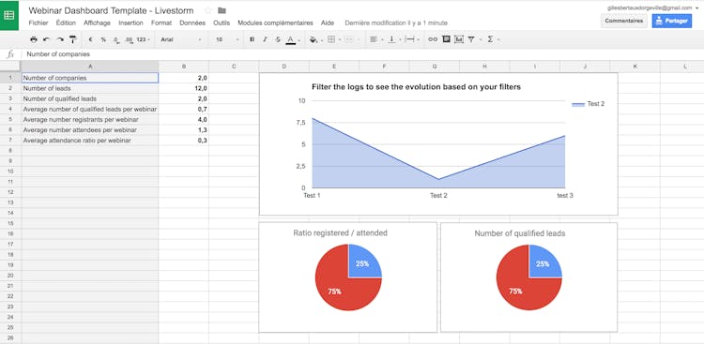Select column A header

(x=90, y=67)
